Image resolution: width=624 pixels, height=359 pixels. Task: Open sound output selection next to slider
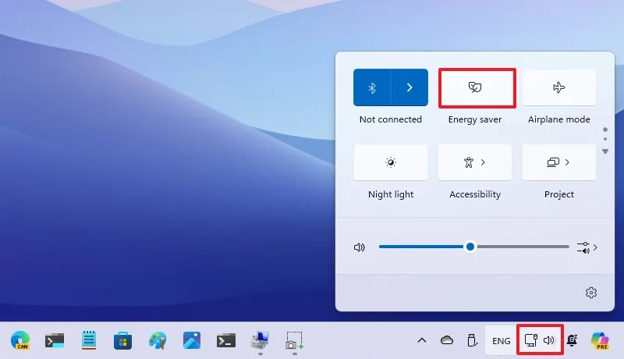tap(587, 247)
